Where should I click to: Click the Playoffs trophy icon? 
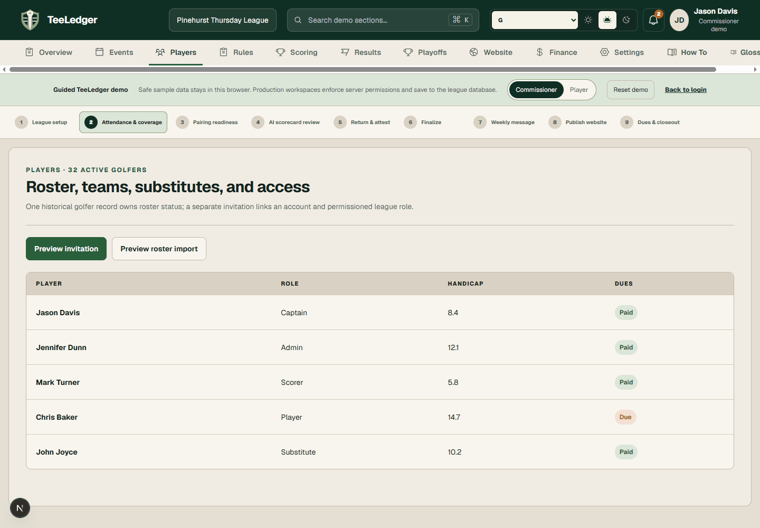(x=408, y=52)
